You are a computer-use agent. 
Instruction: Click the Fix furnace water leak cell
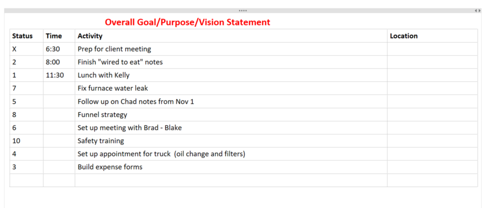(231, 89)
